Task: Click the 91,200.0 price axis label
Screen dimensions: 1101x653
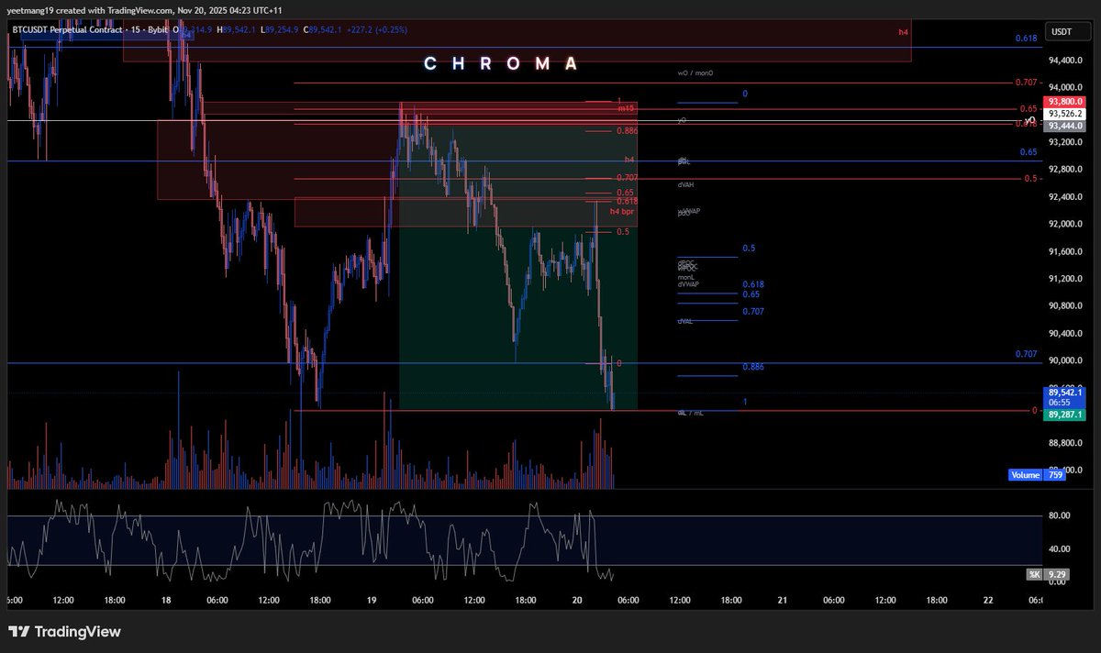Action: (x=1065, y=279)
